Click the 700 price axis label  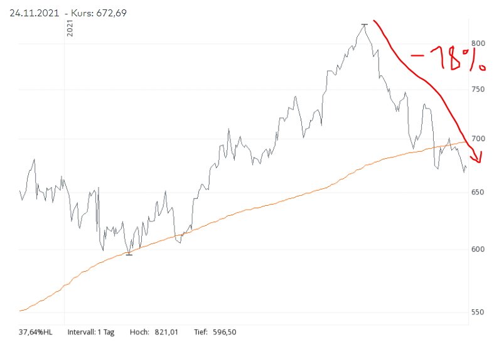coord(479,139)
